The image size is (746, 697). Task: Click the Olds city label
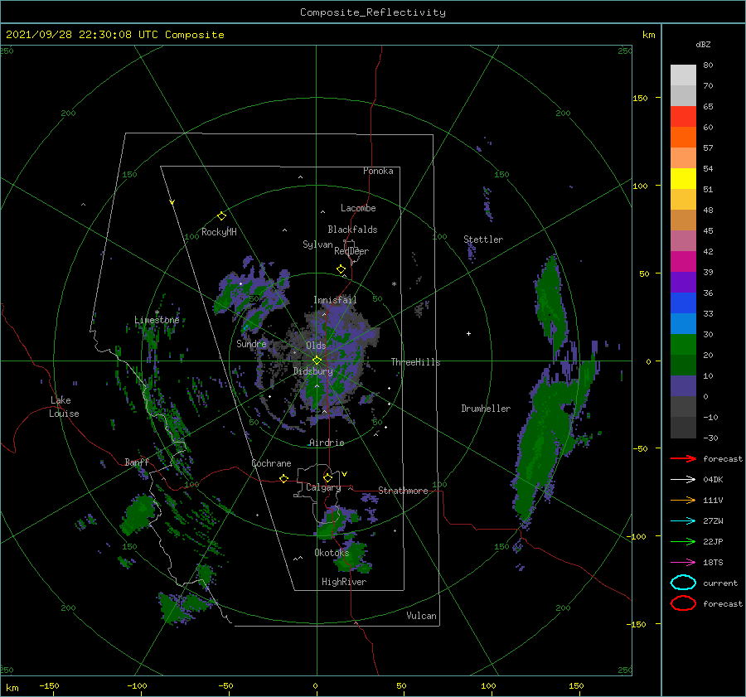coord(316,346)
